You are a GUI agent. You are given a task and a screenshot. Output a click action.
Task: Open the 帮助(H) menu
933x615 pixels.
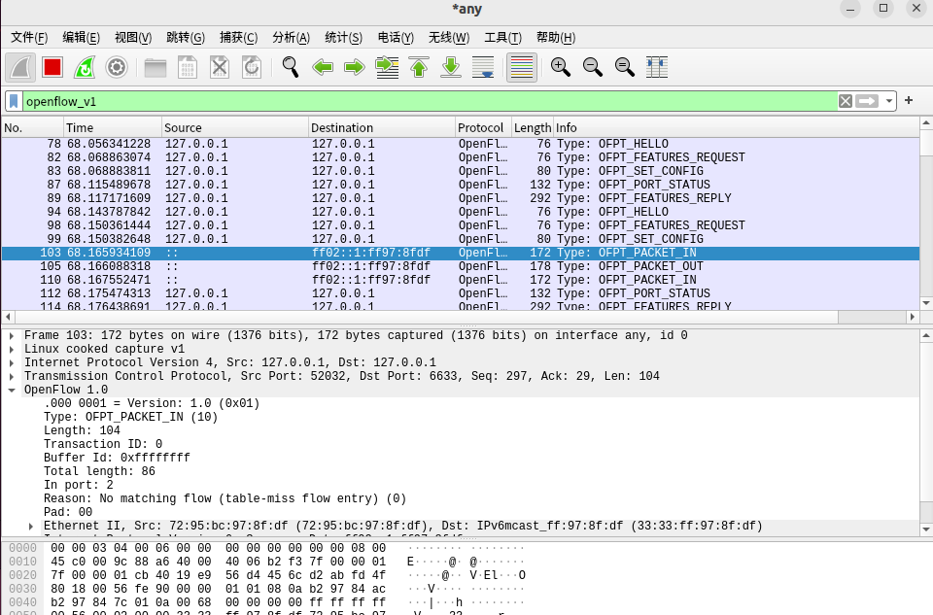coord(556,38)
